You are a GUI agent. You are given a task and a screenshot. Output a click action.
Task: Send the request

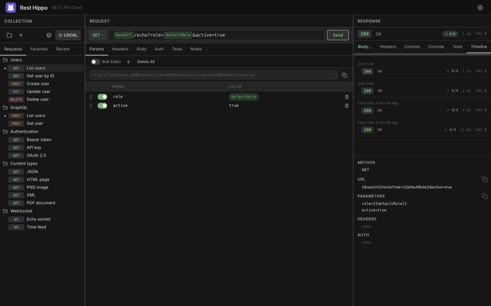pyautogui.click(x=338, y=35)
